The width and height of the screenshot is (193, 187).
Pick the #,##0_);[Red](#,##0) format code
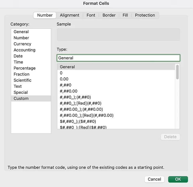pos(81,103)
